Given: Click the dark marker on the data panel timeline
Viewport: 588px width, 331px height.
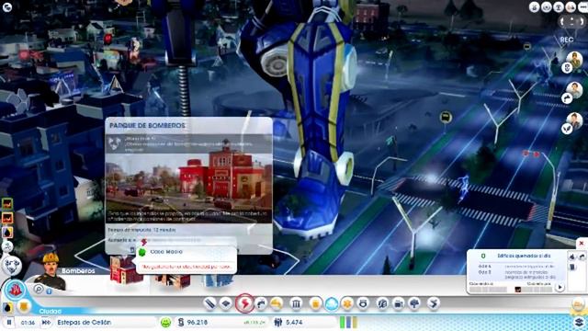Looking at the screenshot, I should click(518, 290).
